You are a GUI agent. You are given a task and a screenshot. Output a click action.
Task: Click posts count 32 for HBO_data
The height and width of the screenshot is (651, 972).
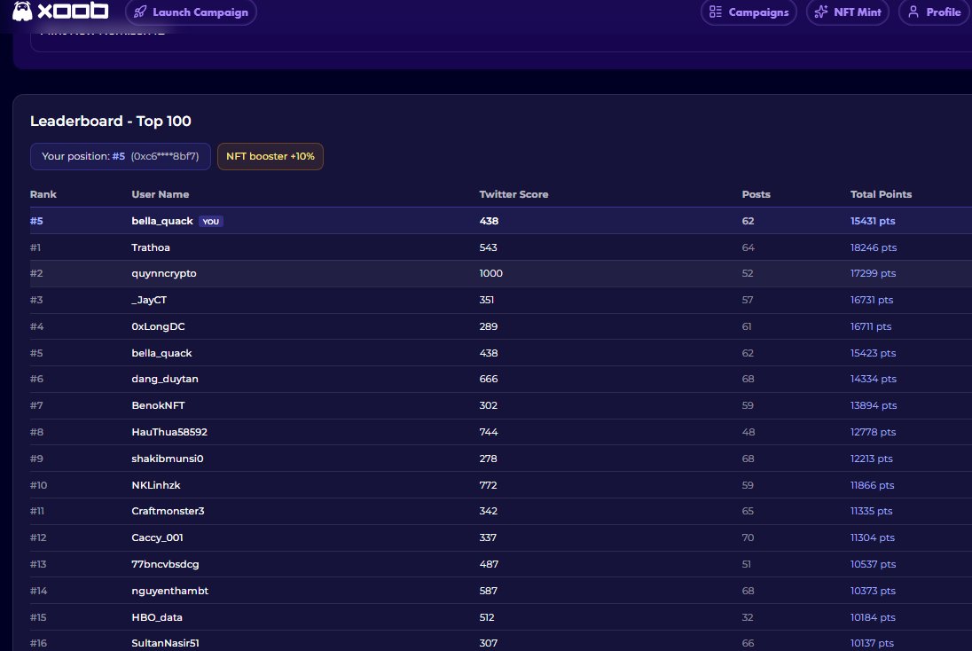pyautogui.click(x=748, y=617)
